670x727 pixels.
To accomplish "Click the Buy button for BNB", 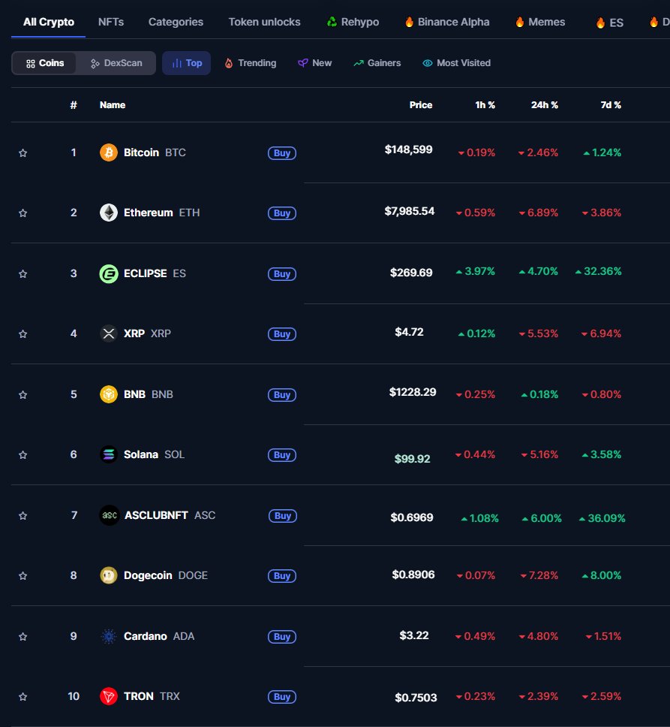I will tap(282, 395).
